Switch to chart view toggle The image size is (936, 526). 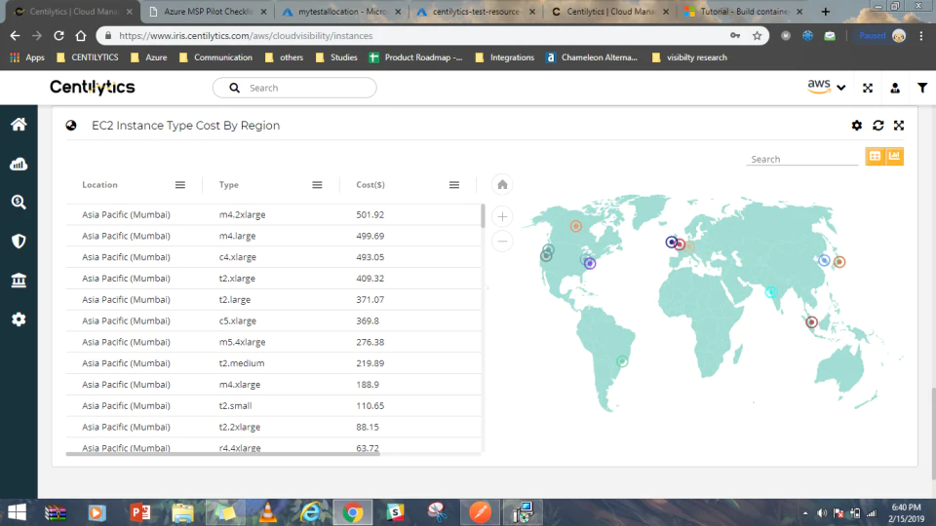pos(894,156)
